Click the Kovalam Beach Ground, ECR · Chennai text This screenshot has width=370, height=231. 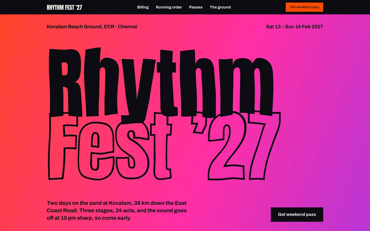(92, 26)
